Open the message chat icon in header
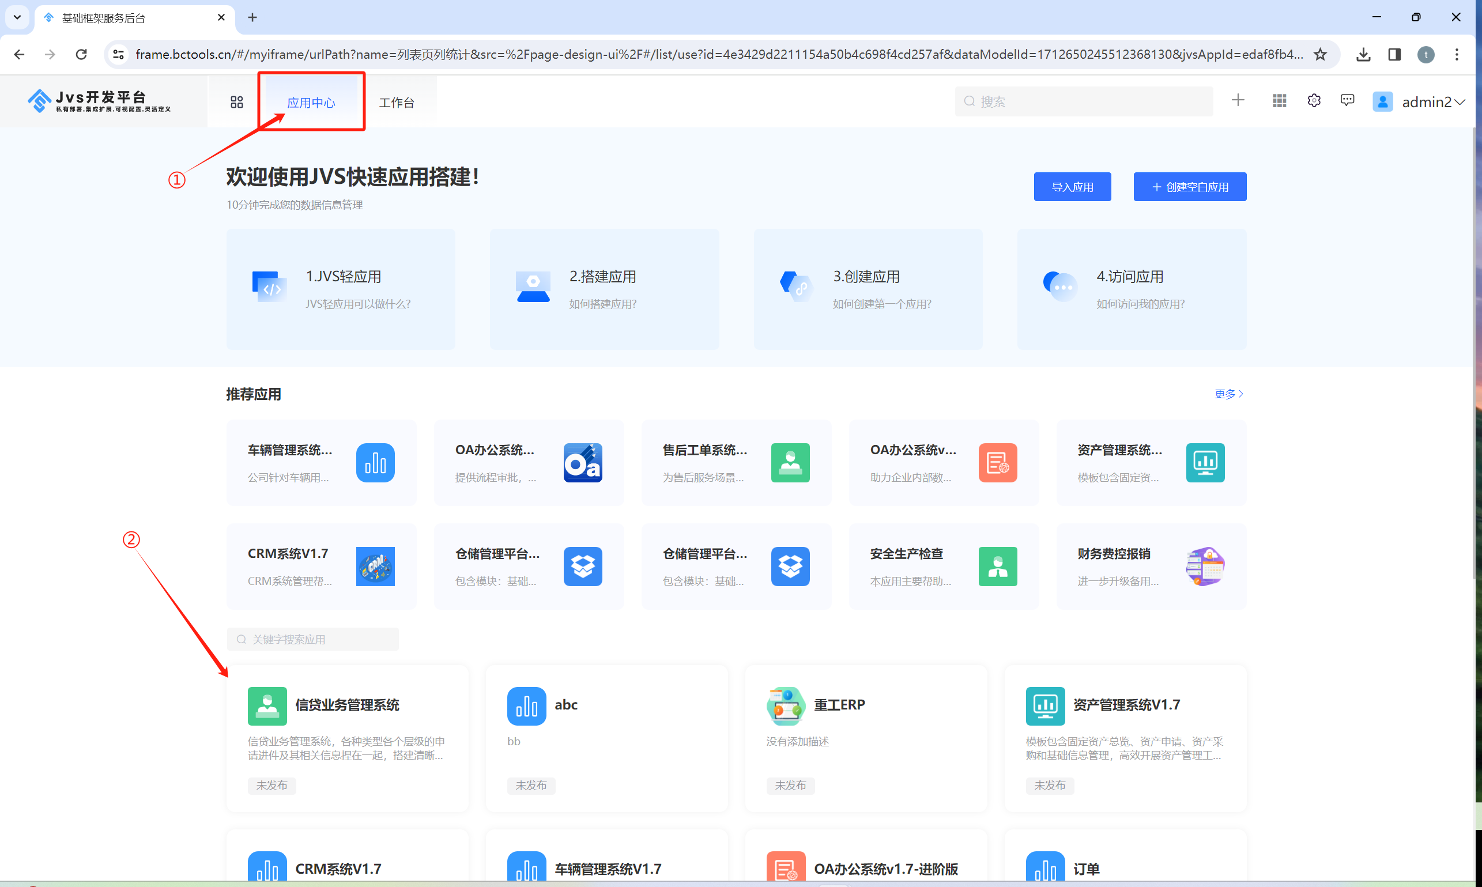1482x887 pixels. coord(1348,100)
